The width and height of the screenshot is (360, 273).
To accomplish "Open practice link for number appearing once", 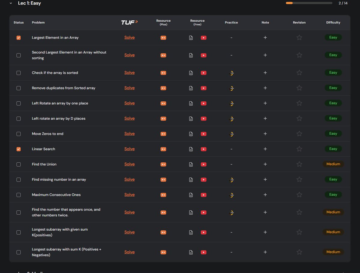I will click(231, 213).
